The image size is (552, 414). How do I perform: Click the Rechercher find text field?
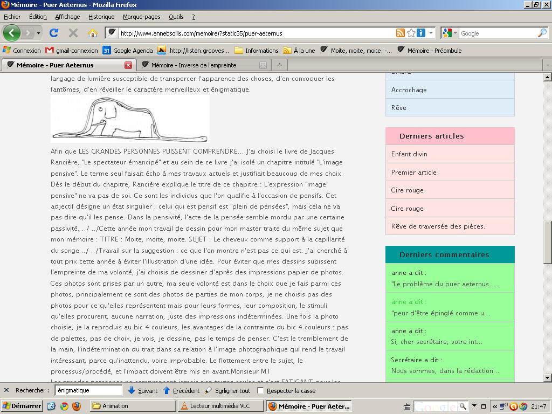pyautogui.click(x=88, y=390)
